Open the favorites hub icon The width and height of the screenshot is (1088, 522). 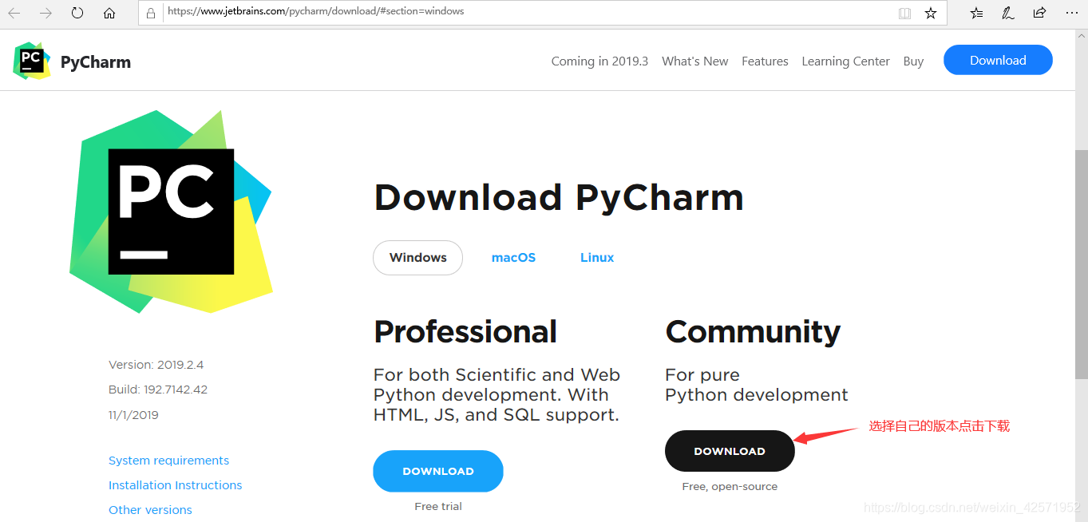(x=977, y=13)
